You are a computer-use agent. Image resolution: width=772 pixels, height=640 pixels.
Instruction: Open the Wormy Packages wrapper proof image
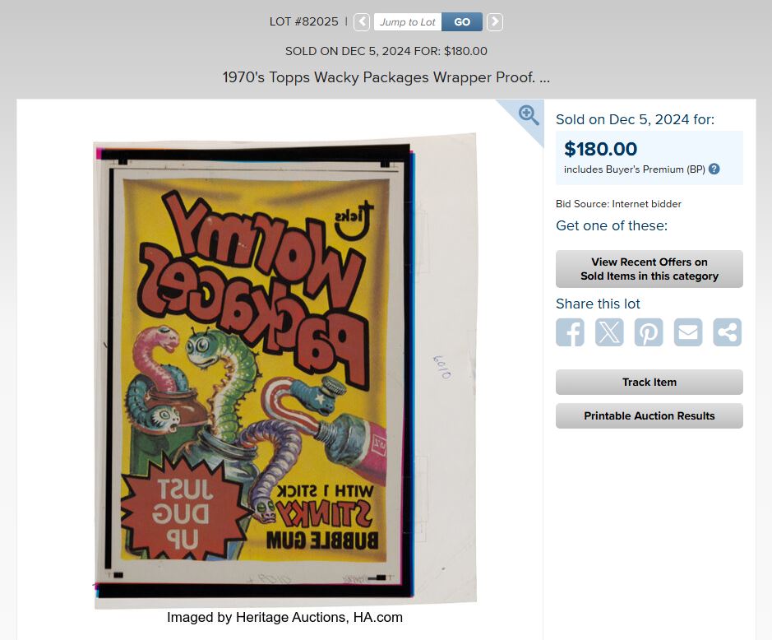coord(284,370)
